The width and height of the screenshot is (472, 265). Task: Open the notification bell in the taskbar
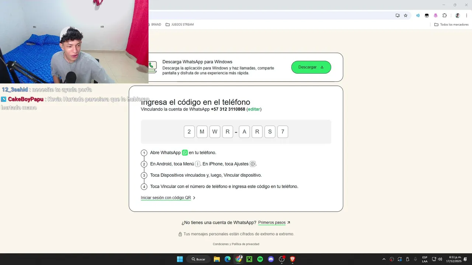pyautogui.click(x=466, y=259)
